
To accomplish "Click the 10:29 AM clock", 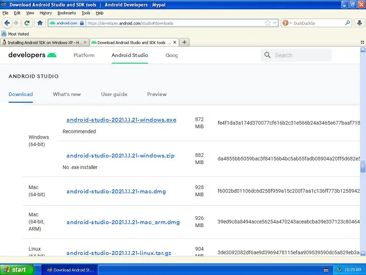I will click(x=353, y=270).
